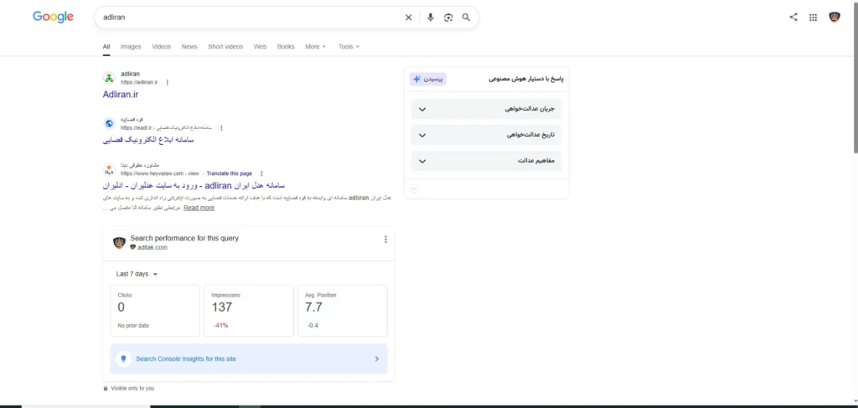The width and height of the screenshot is (858, 408).
Task: Expand the مفاهیم عدالت section
Action: coord(487,161)
